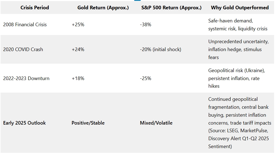Click the +25% gold return value
Screen dimensions: 276x153
tap(78, 25)
